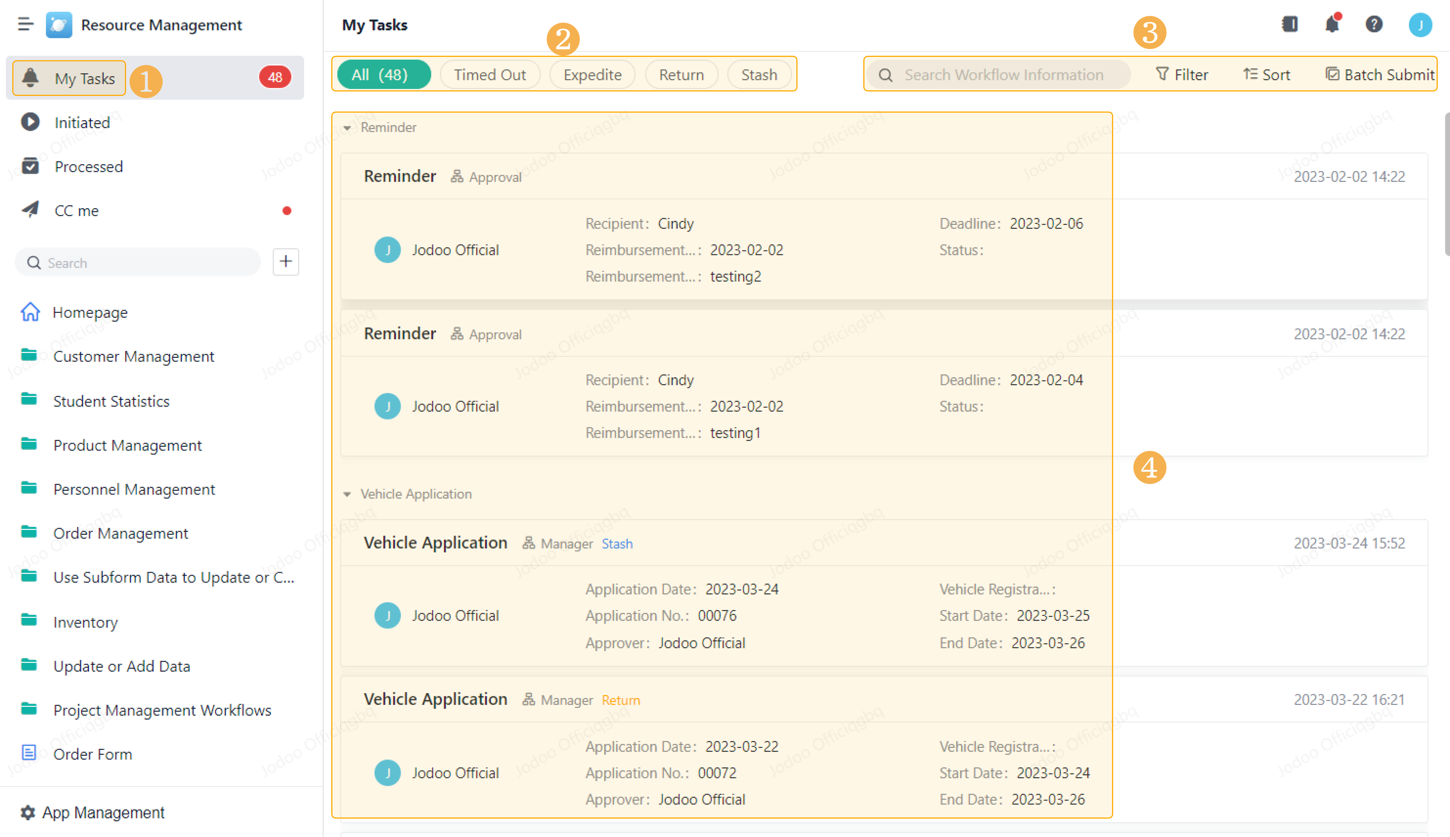Image resolution: width=1450 pixels, height=837 pixels.
Task: Click the sidebar collapse hamburger icon
Action: coord(25,25)
